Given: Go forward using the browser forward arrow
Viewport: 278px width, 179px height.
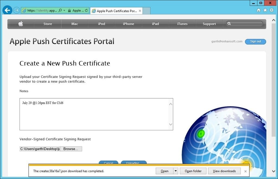Looking at the screenshot, I should [17, 10].
